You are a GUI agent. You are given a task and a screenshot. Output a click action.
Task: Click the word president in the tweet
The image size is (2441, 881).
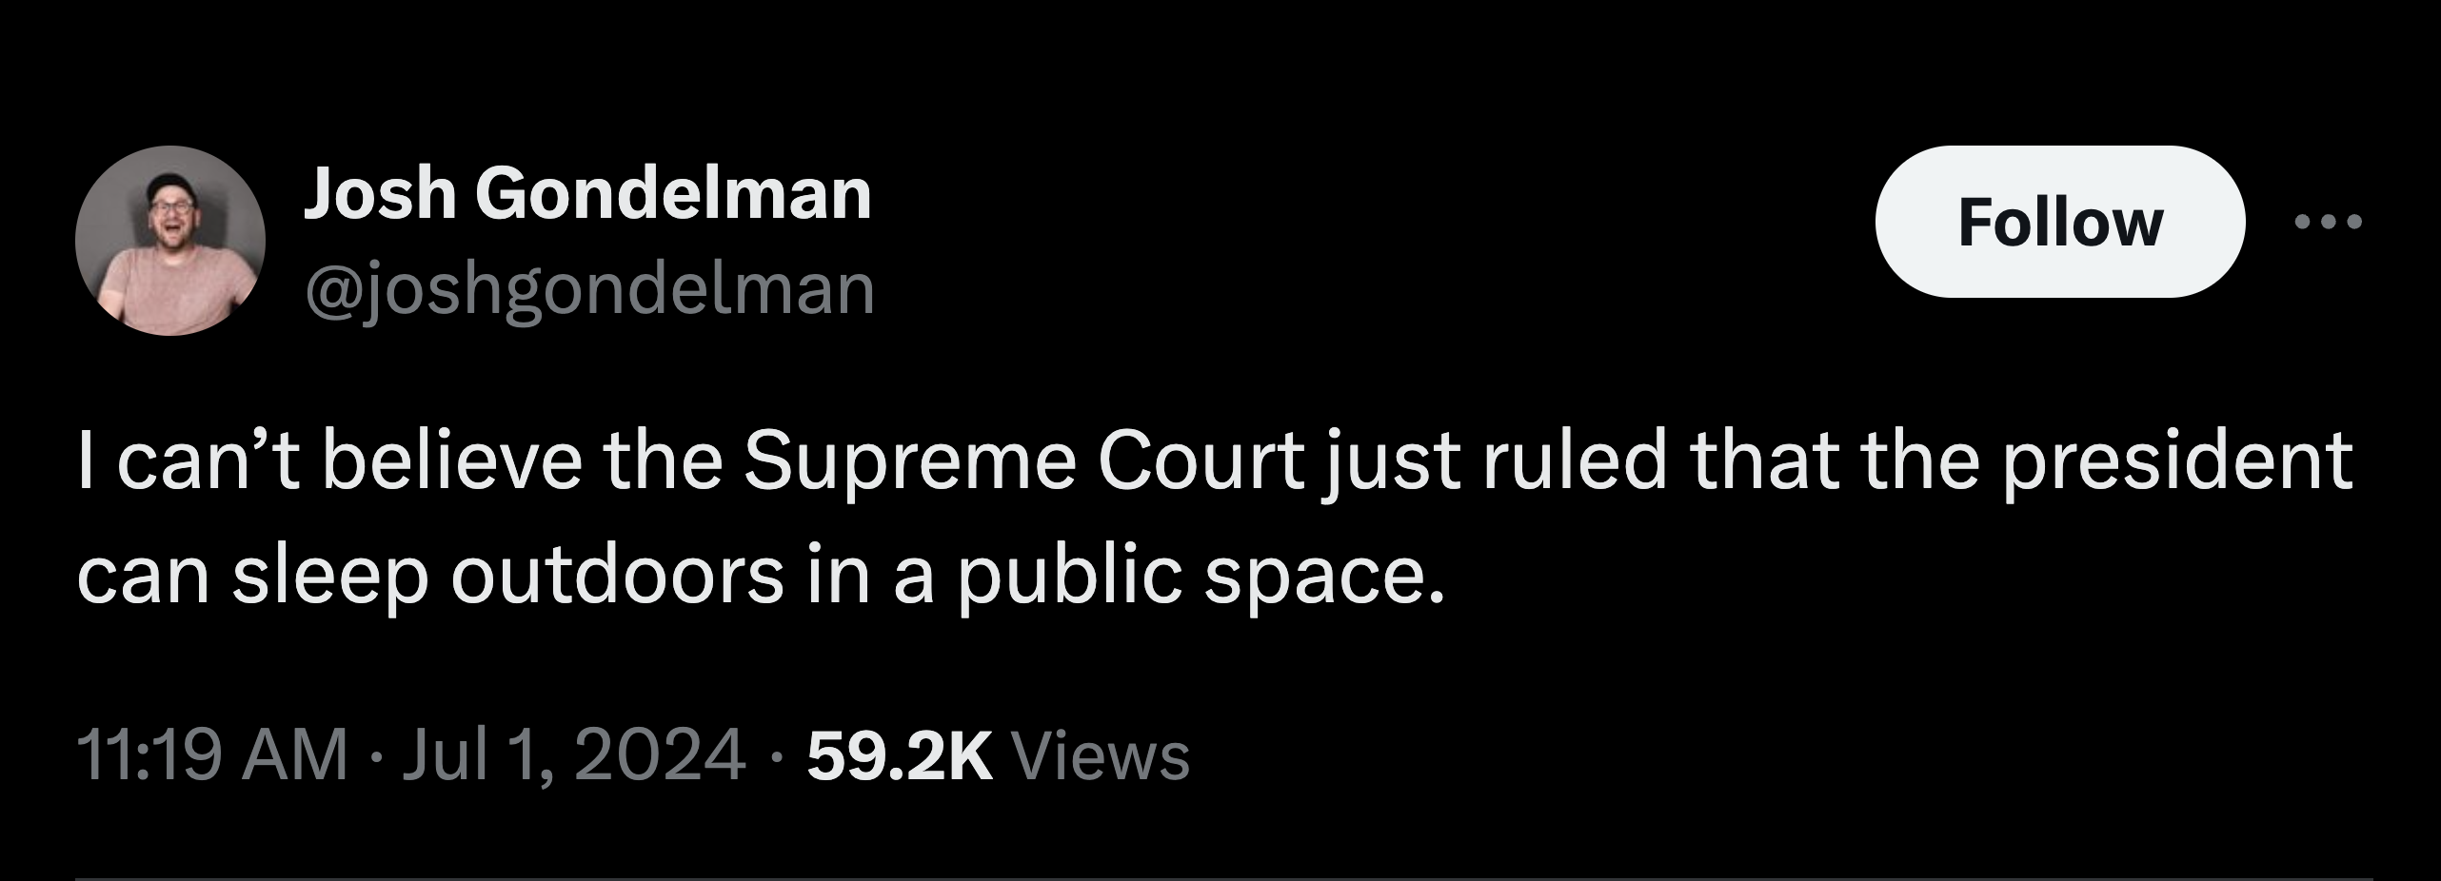tap(2178, 462)
